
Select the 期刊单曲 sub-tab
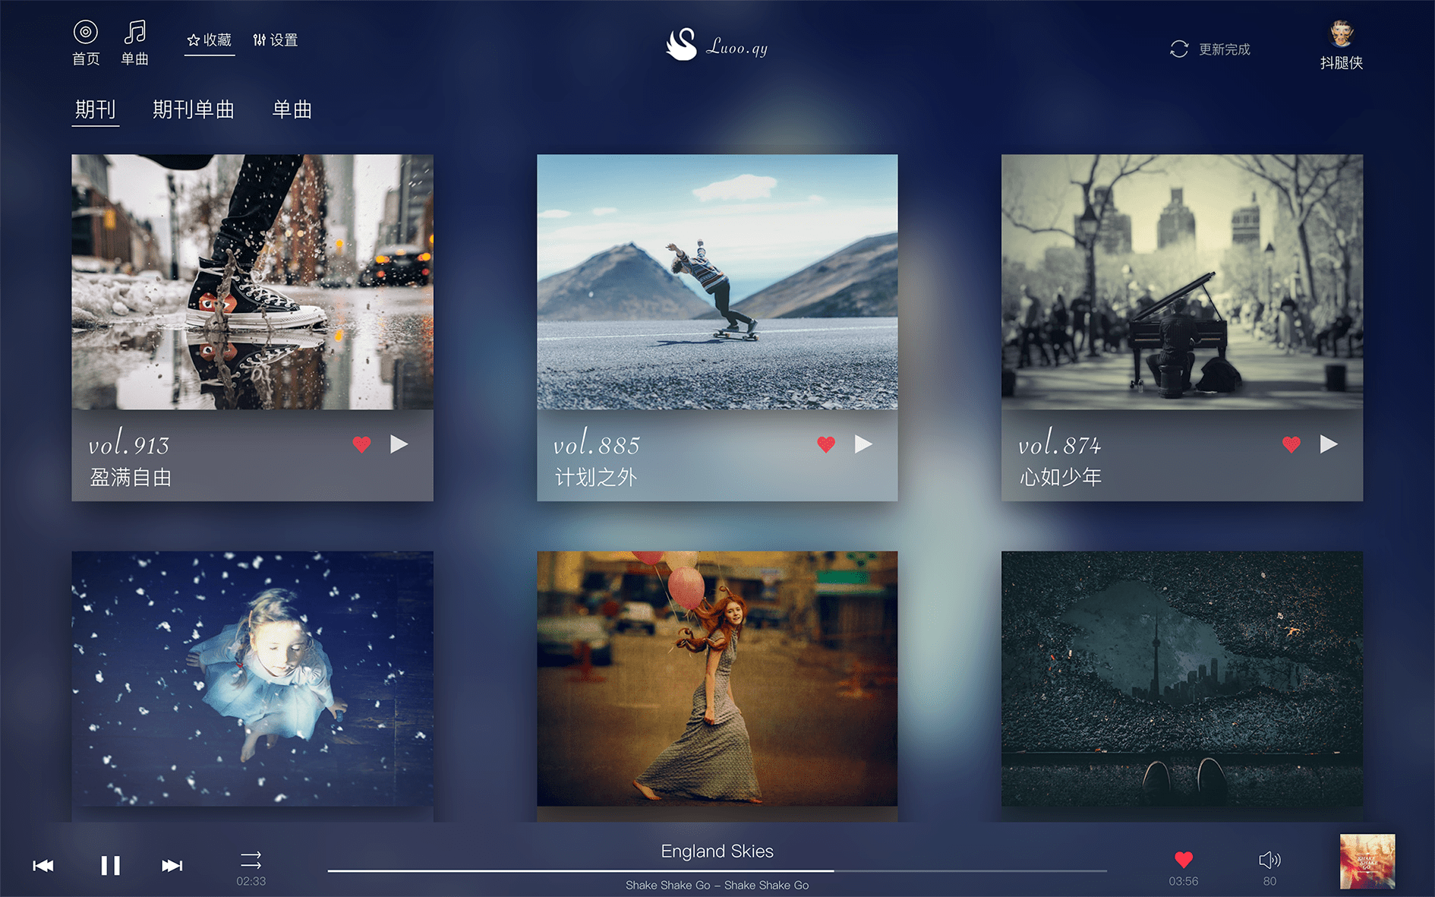193,109
